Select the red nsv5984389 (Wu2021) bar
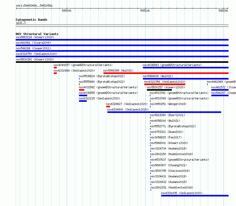Image resolution: width=236 pixels, height=206 pixels. click(166, 73)
